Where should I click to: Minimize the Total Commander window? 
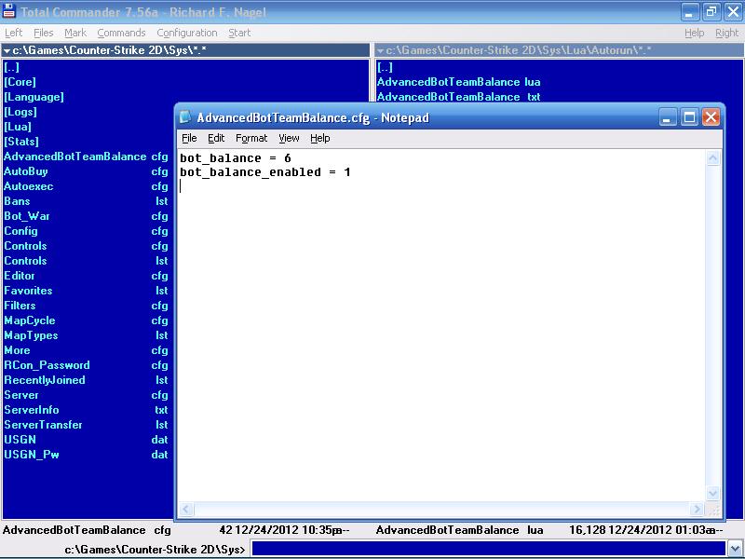pos(689,12)
